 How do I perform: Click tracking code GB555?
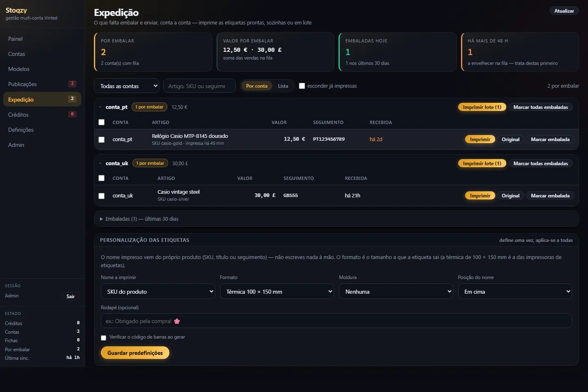290,195
